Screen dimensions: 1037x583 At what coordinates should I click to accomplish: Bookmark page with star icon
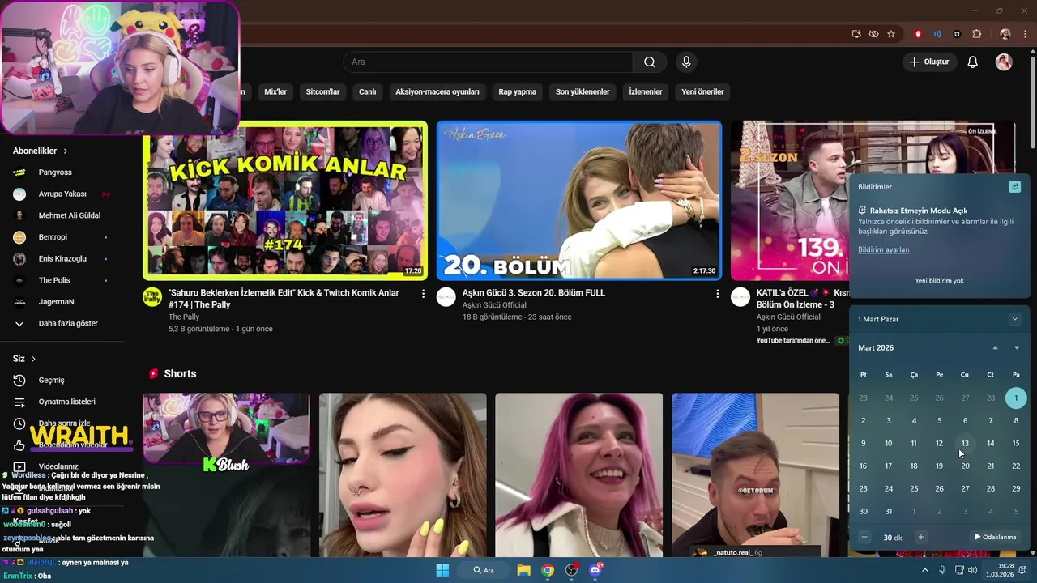(891, 34)
